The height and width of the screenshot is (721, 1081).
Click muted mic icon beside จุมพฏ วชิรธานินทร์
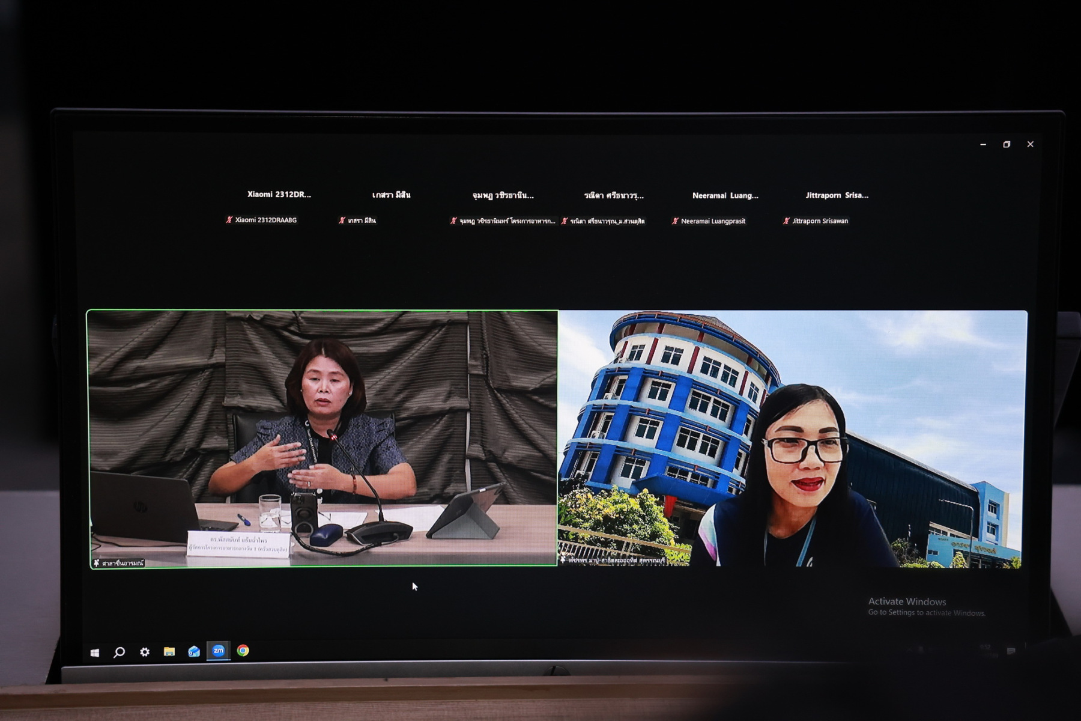(x=453, y=221)
